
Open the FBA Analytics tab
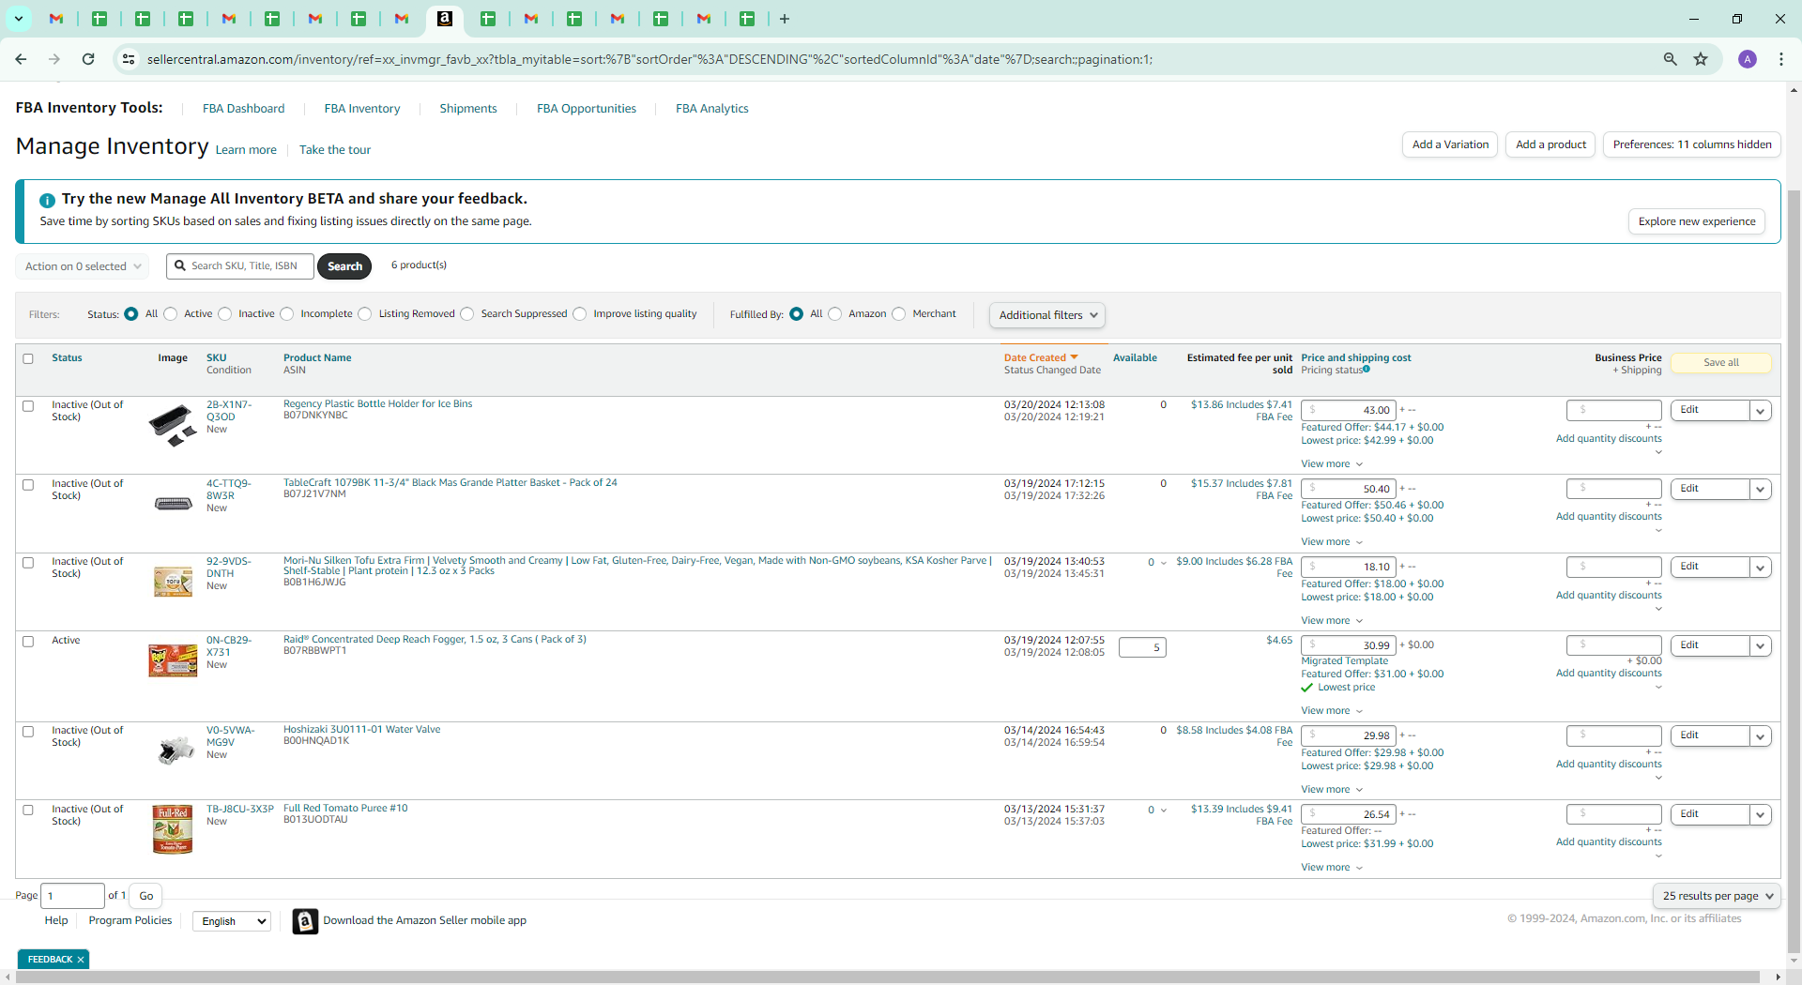[712, 109]
